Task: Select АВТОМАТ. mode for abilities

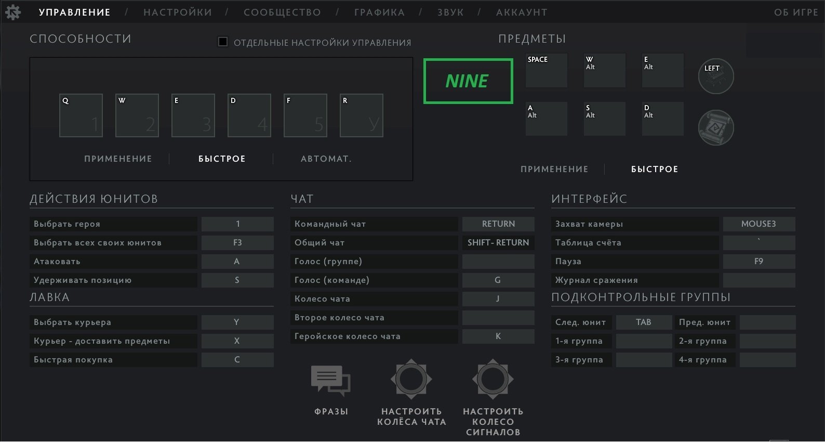Action: [326, 159]
